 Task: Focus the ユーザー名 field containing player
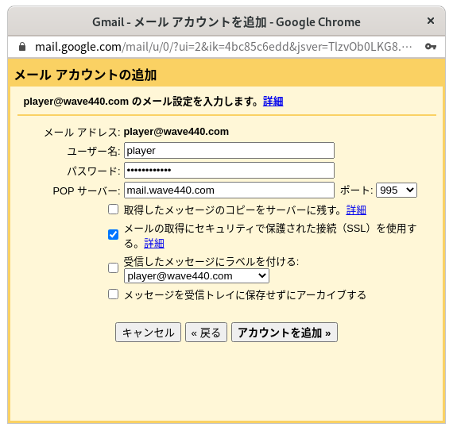coord(229,150)
